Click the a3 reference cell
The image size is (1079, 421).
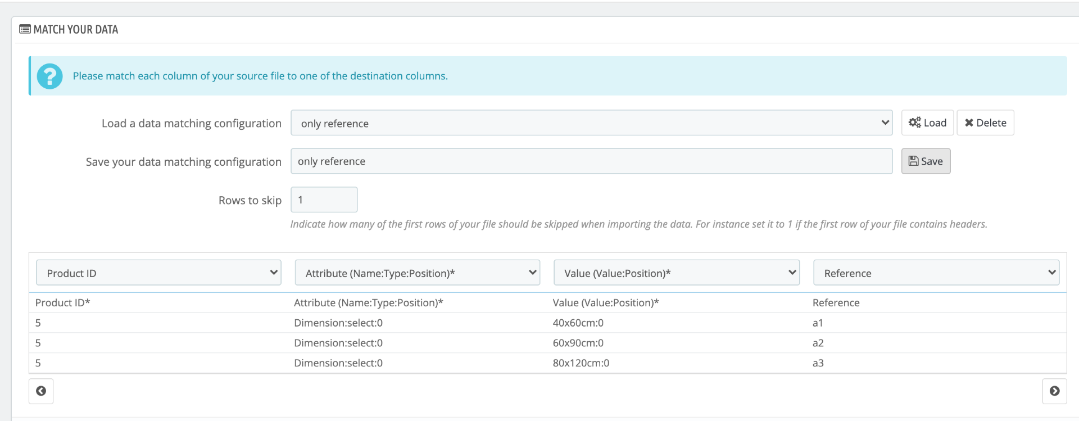(x=818, y=363)
